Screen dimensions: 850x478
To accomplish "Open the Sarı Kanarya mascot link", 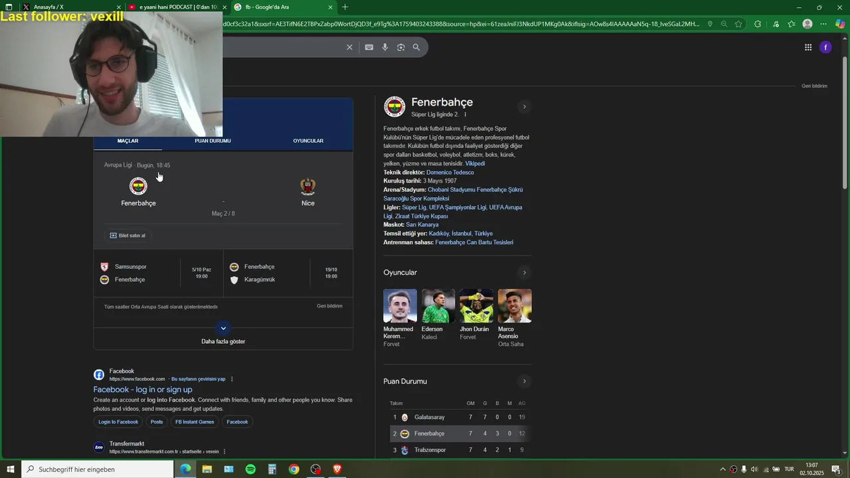I will click(422, 225).
